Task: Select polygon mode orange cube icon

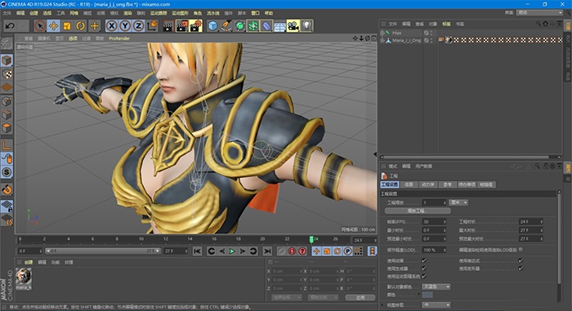Action: pos(7,128)
